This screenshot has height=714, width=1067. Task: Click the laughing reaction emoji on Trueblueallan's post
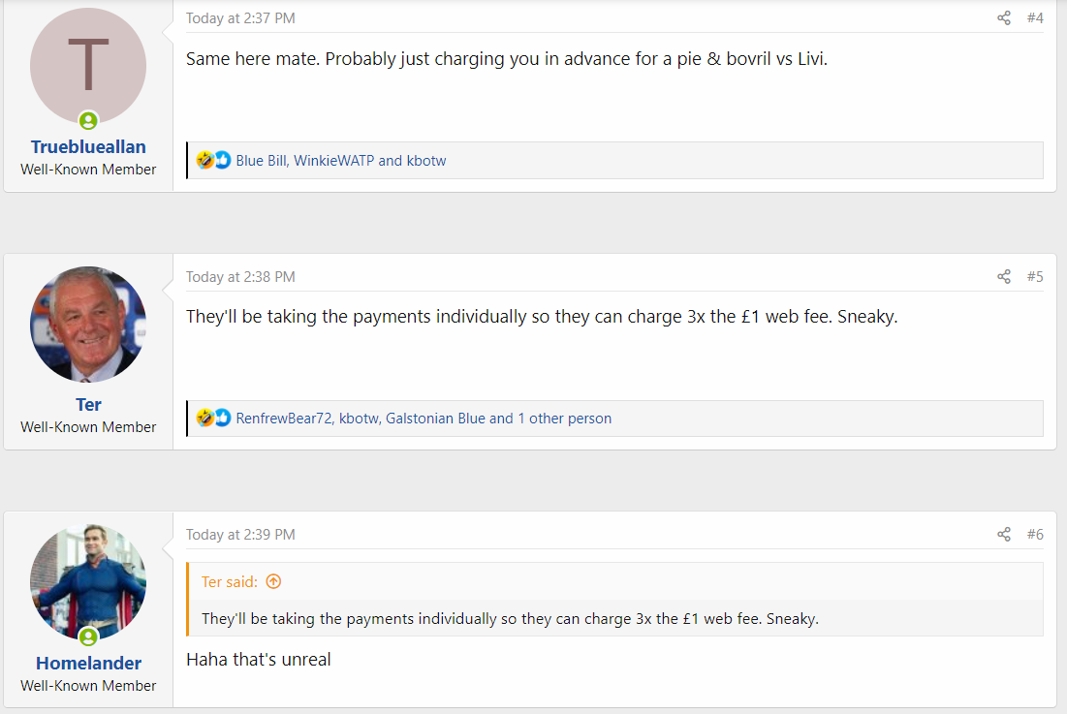click(204, 161)
